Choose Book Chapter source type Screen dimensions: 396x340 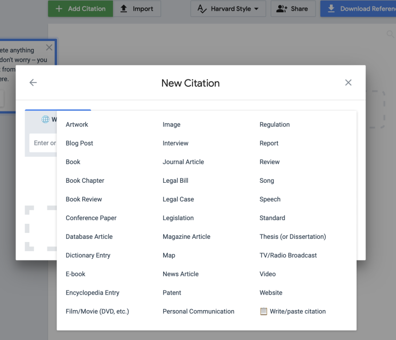pos(85,181)
